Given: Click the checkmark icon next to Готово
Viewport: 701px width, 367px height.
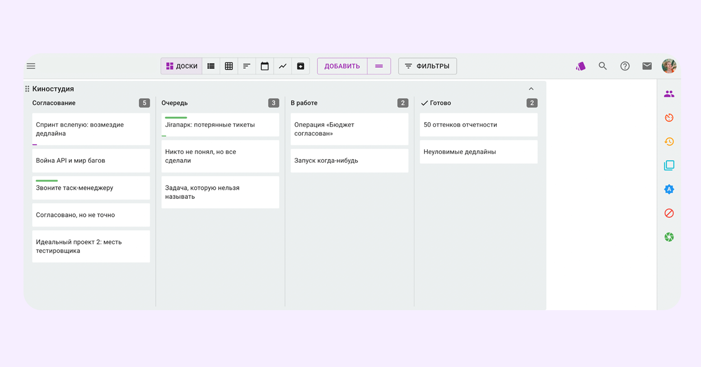Looking at the screenshot, I should tap(424, 103).
